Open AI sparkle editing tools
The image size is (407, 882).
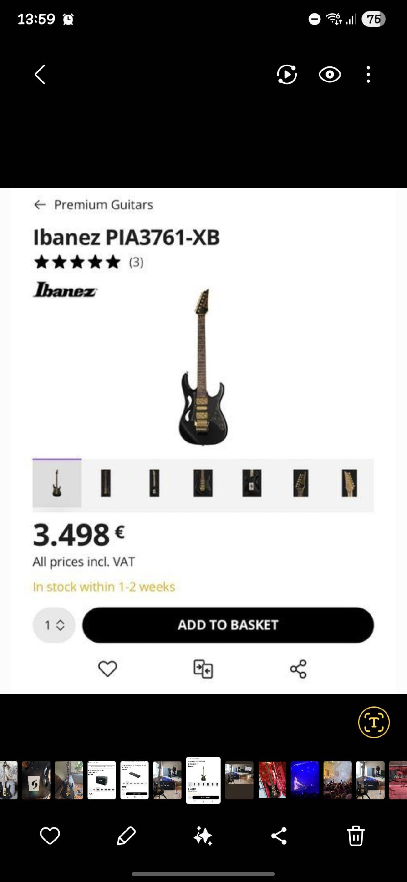[x=203, y=836]
